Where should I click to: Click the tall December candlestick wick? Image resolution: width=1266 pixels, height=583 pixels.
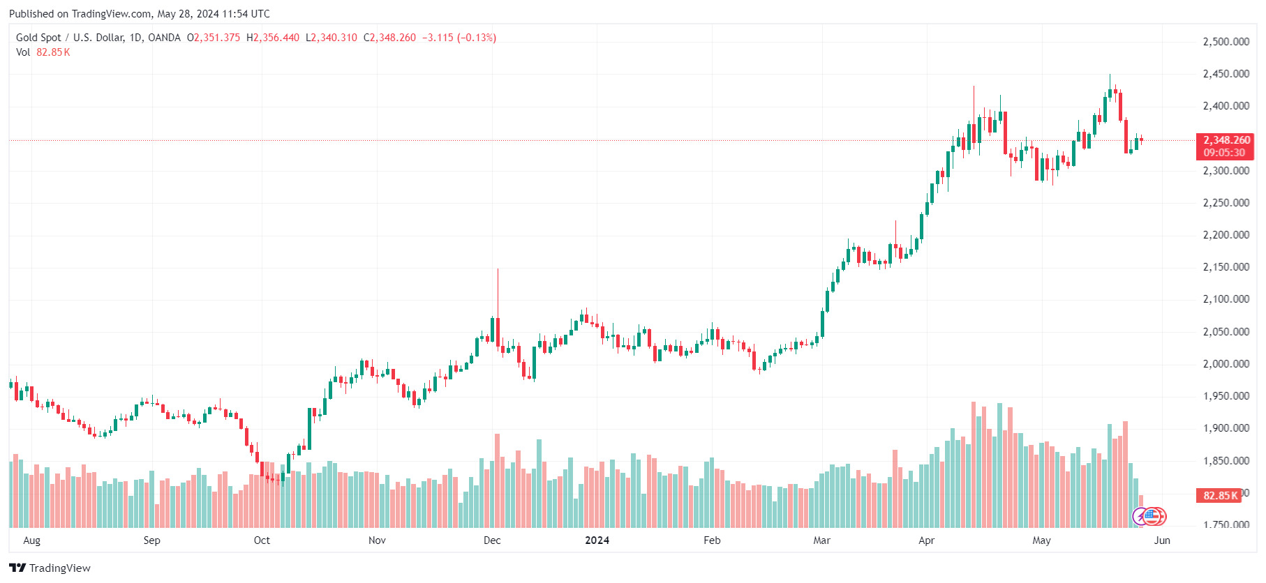[498, 293]
